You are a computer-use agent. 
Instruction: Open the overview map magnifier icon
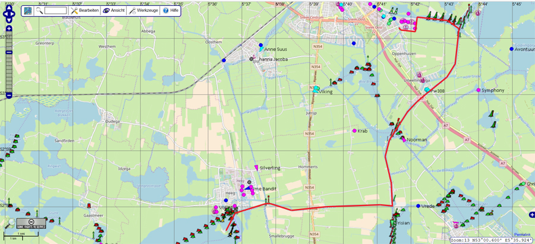(x=10, y=223)
